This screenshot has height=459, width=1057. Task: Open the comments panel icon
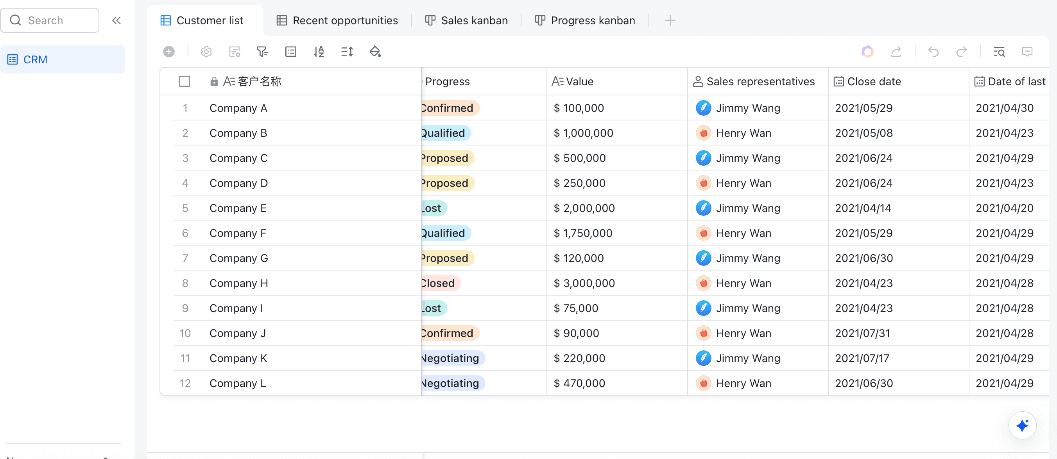coord(1027,52)
